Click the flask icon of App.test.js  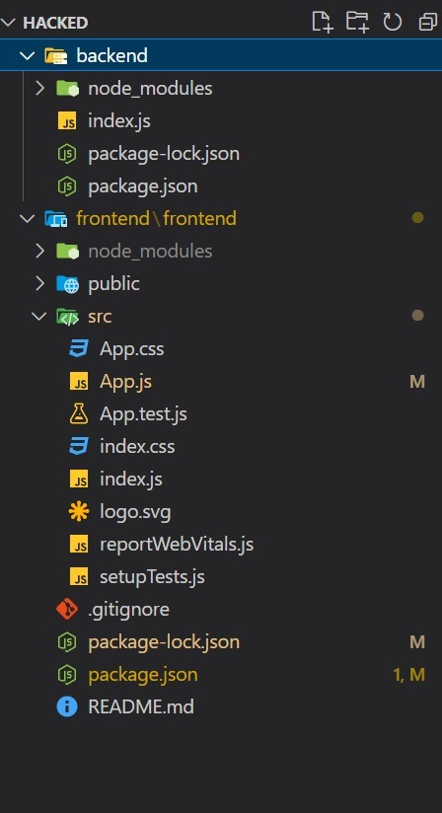tap(78, 413)
